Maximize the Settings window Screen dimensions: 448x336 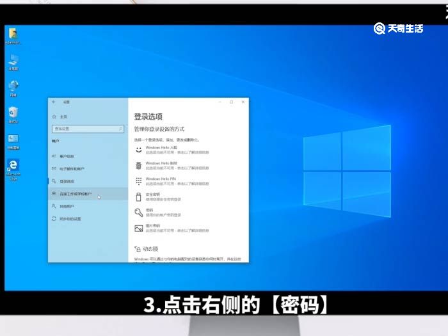[x=232, y=102]
